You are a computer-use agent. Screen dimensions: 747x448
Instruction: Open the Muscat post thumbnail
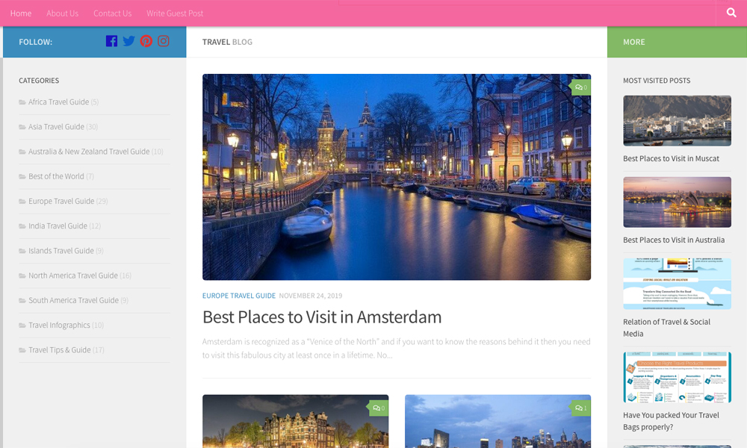pos(677,120)
